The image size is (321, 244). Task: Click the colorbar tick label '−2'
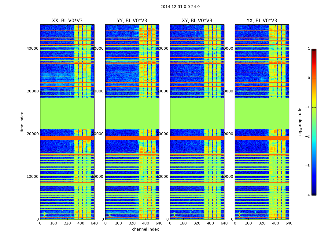pyautogui.click(x=308, y=137)
